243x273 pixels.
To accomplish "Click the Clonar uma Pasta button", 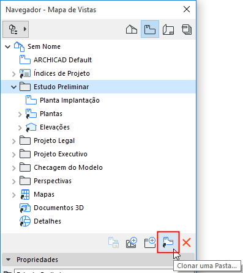I will tap(168, 242).
